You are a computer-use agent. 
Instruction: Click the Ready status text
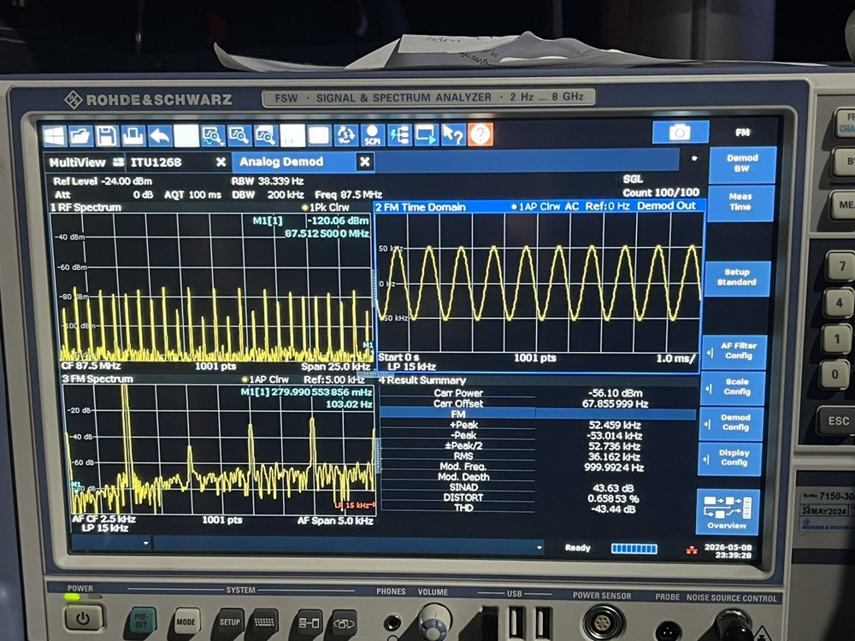pyautogui.click(x=577, y=548)
